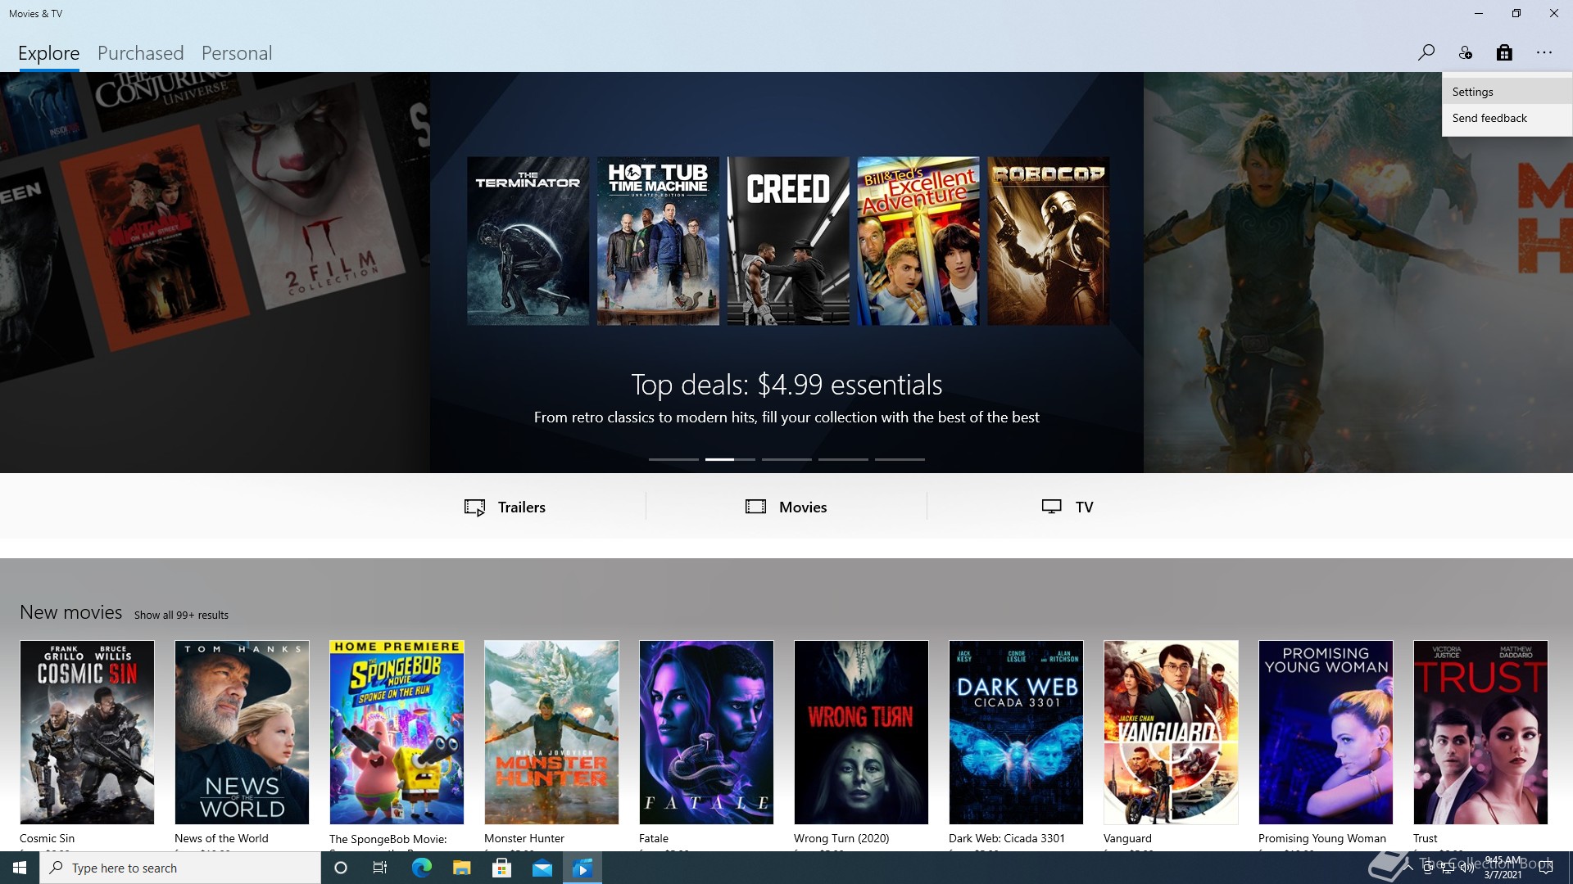Viewport: 1573px width, 884px height.
Task: Click the Vanguard title text
Action: click(x=1127, y=838)
